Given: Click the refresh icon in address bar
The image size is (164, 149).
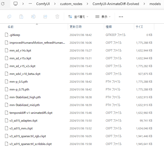Looking at the screenshot, I should point(3,4).
